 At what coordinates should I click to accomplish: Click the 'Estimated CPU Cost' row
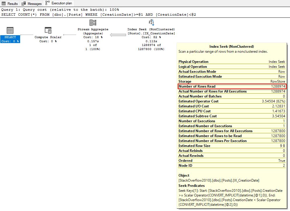coord(232,111)
